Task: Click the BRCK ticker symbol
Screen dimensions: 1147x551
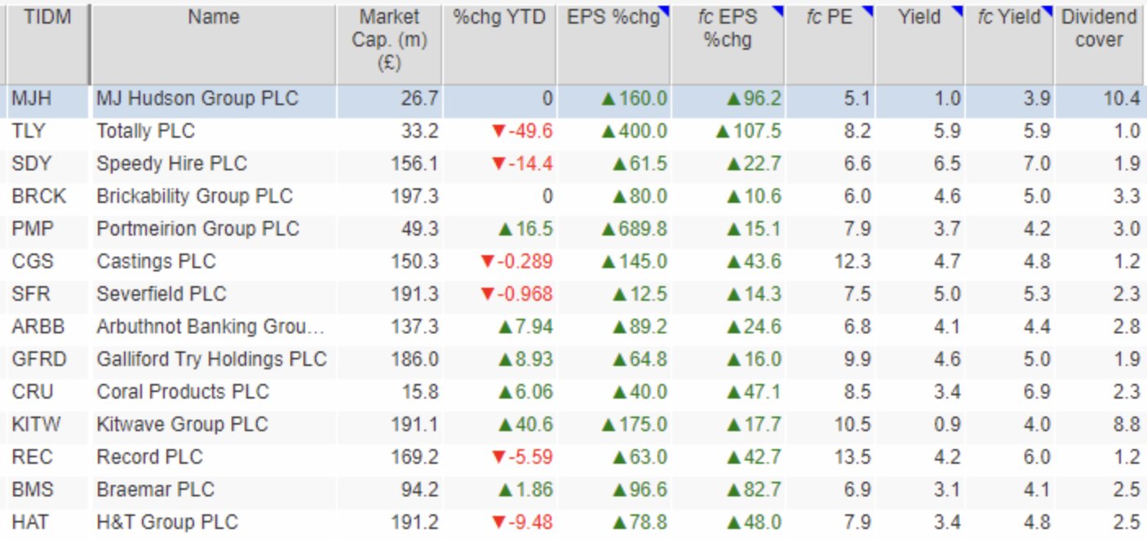Action: (39, 196)
